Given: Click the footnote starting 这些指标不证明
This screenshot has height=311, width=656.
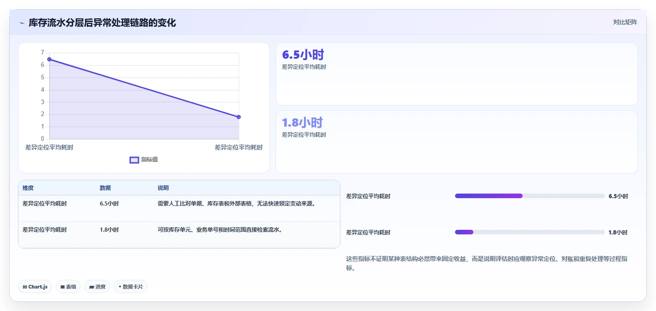Looking at the screenshot, I should 487,263.
